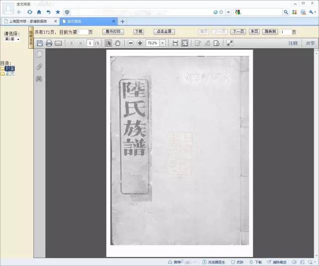Click the user avatar at top left

(8, 9)
